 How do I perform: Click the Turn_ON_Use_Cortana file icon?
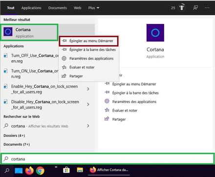[6, 71]
